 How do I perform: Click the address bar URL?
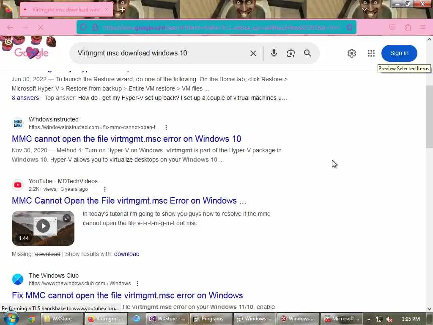[x=221, y=28]
